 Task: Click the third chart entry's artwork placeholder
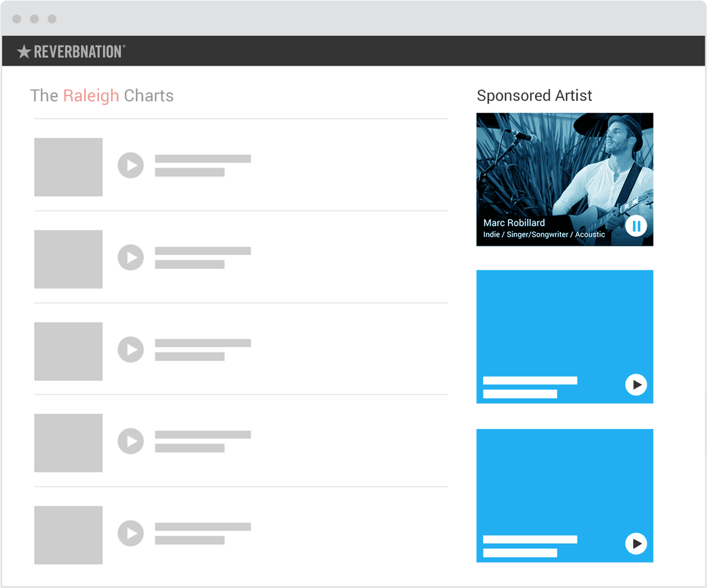coord(68,351)
